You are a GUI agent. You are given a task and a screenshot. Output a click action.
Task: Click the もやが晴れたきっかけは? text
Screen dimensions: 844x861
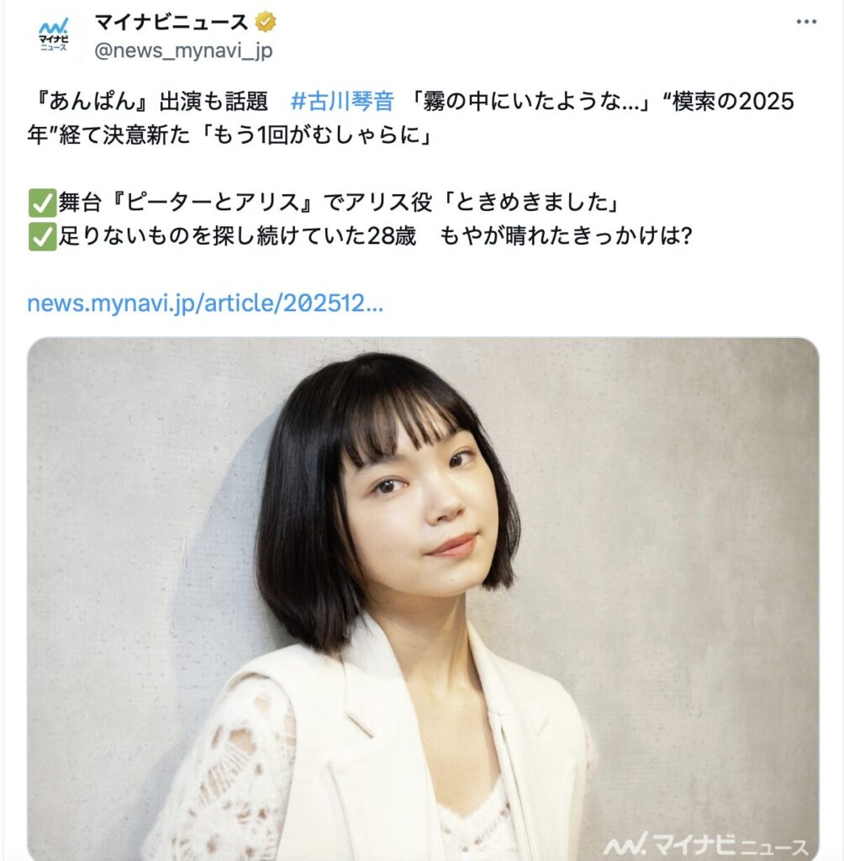pos(566,236)
